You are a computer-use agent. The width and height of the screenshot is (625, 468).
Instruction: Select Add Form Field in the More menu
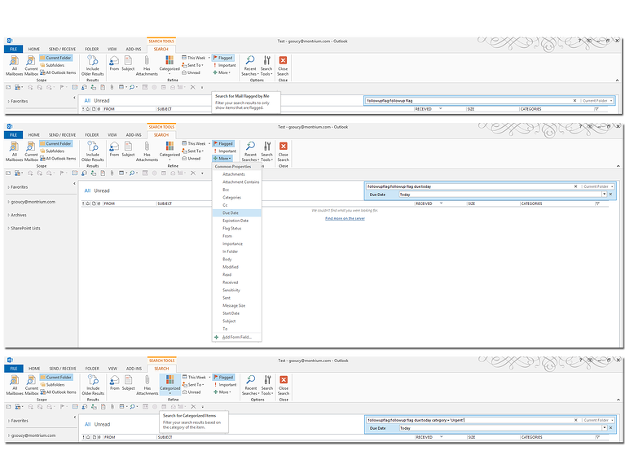(237, 337)
